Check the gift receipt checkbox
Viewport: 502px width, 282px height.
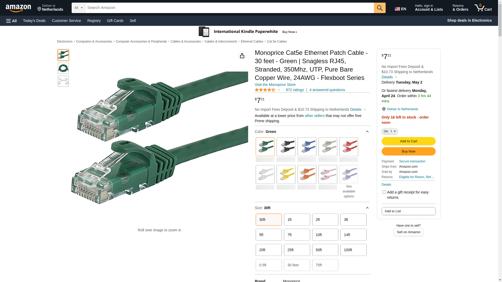tap(384, 192)
